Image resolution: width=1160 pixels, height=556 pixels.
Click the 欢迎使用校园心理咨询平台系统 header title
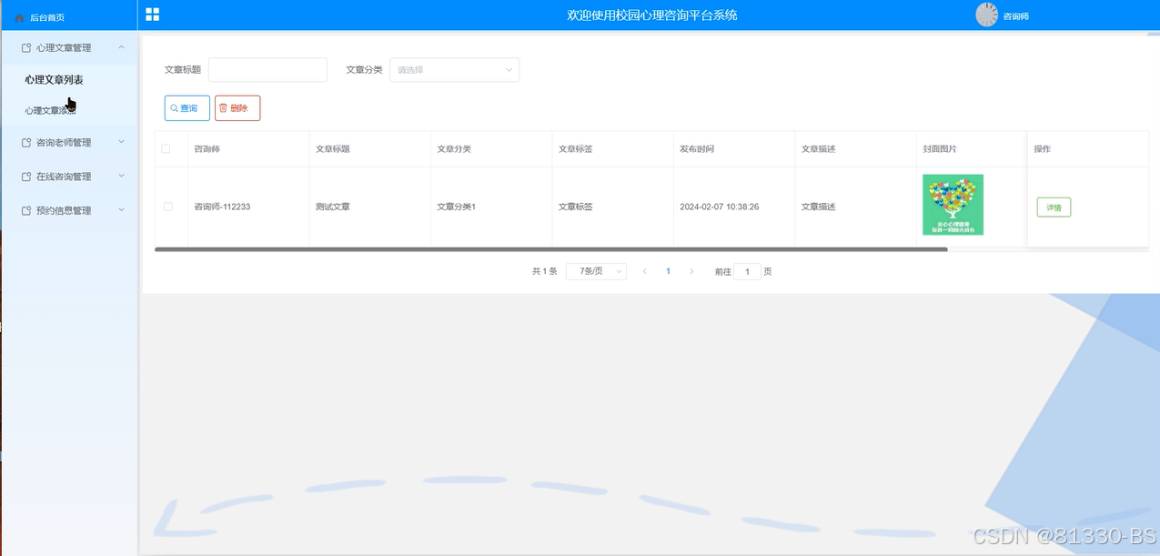tap(652, 15)
